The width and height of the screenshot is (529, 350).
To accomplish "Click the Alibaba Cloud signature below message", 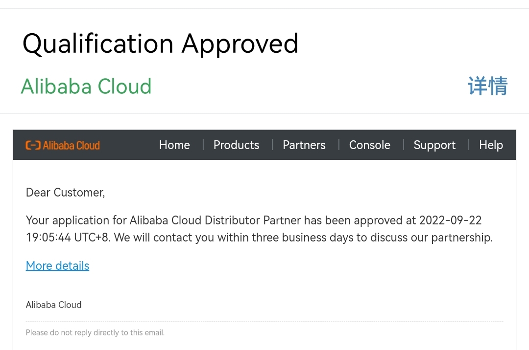I will point(53,305).
